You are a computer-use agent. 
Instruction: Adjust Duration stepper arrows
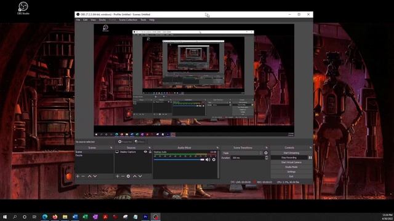[267, 158]
